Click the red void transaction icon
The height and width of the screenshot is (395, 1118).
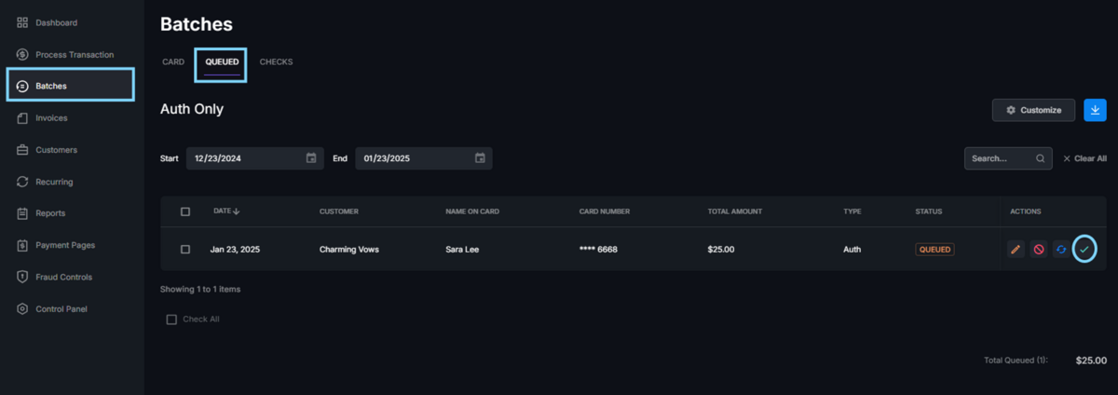pyautogui.click(x=1038, y=250)
